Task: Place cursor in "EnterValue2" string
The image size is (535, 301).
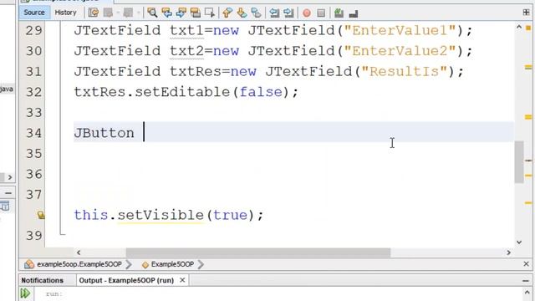Action: (x=400, y=51)
